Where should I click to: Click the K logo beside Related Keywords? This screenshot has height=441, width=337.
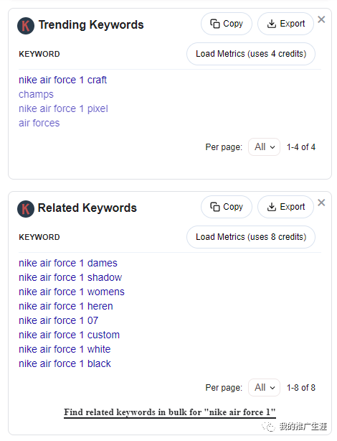point(26,209)
